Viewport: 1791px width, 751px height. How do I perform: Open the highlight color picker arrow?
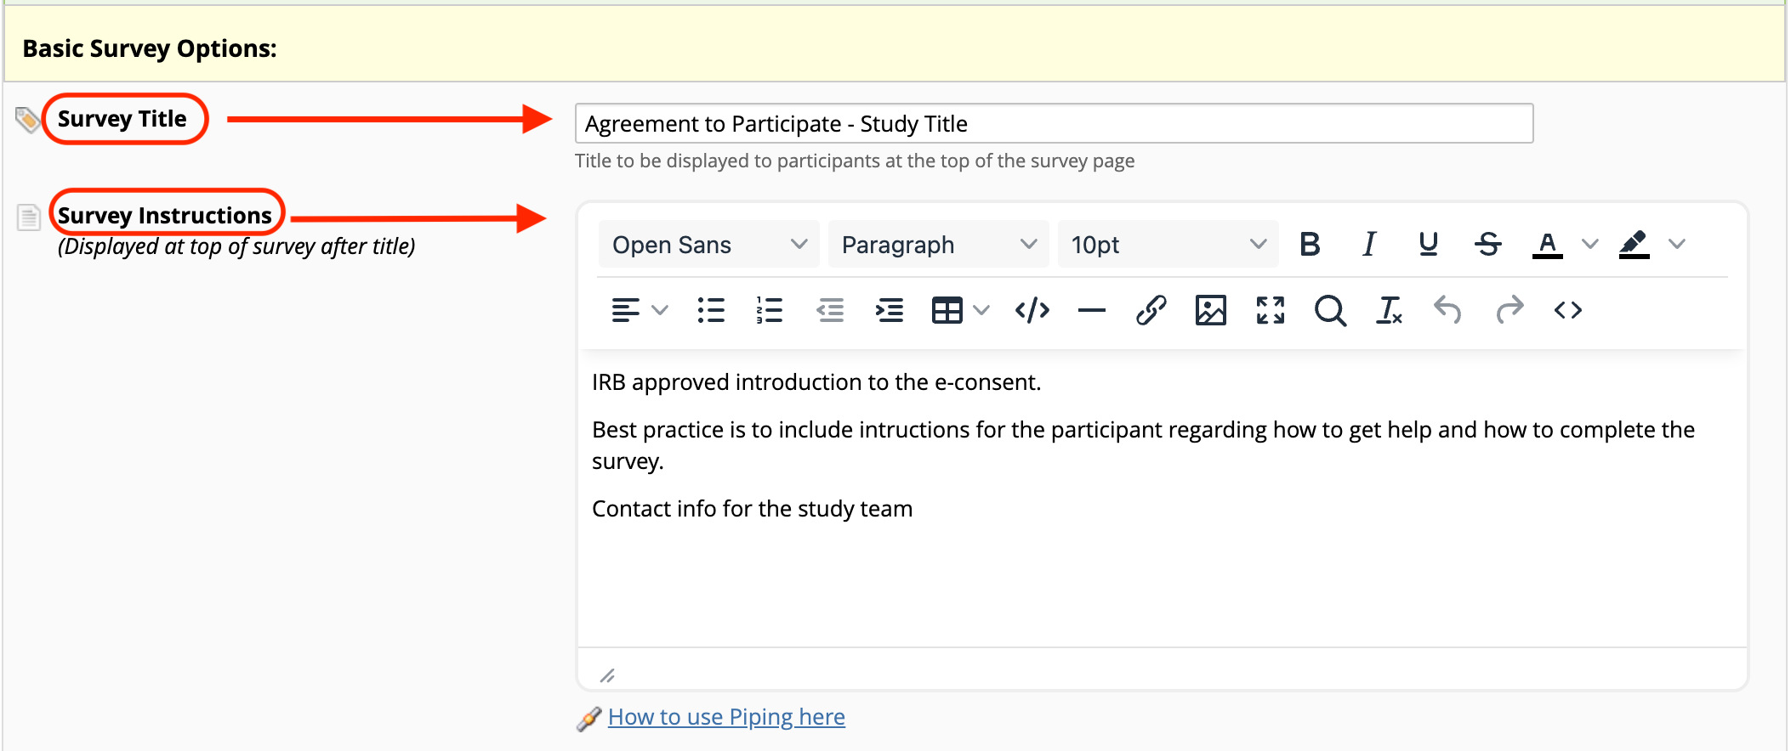point(1676,245)
